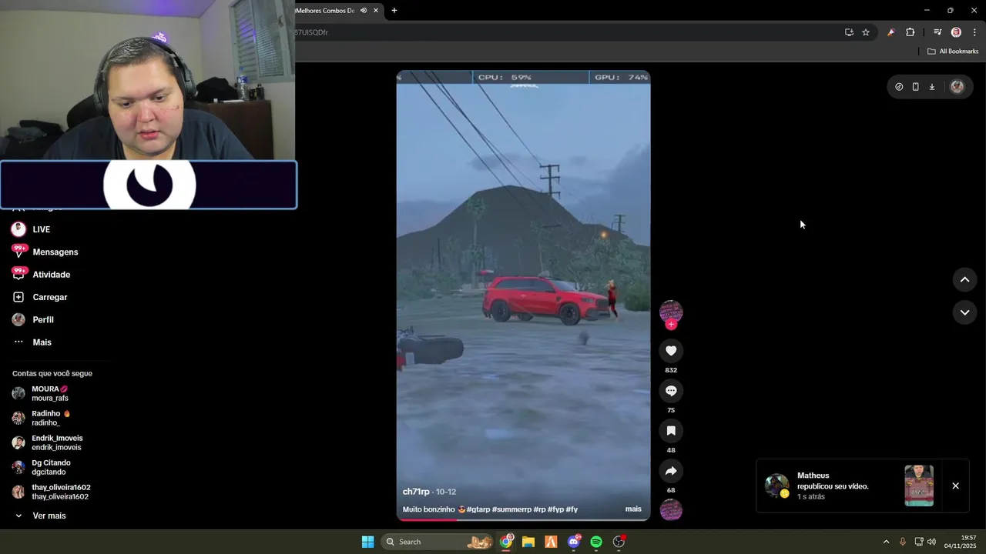The width and height of the screenshot is (986, 554).
Task: Open the Chrome profile avatar
Action: [x=956, y=32]
